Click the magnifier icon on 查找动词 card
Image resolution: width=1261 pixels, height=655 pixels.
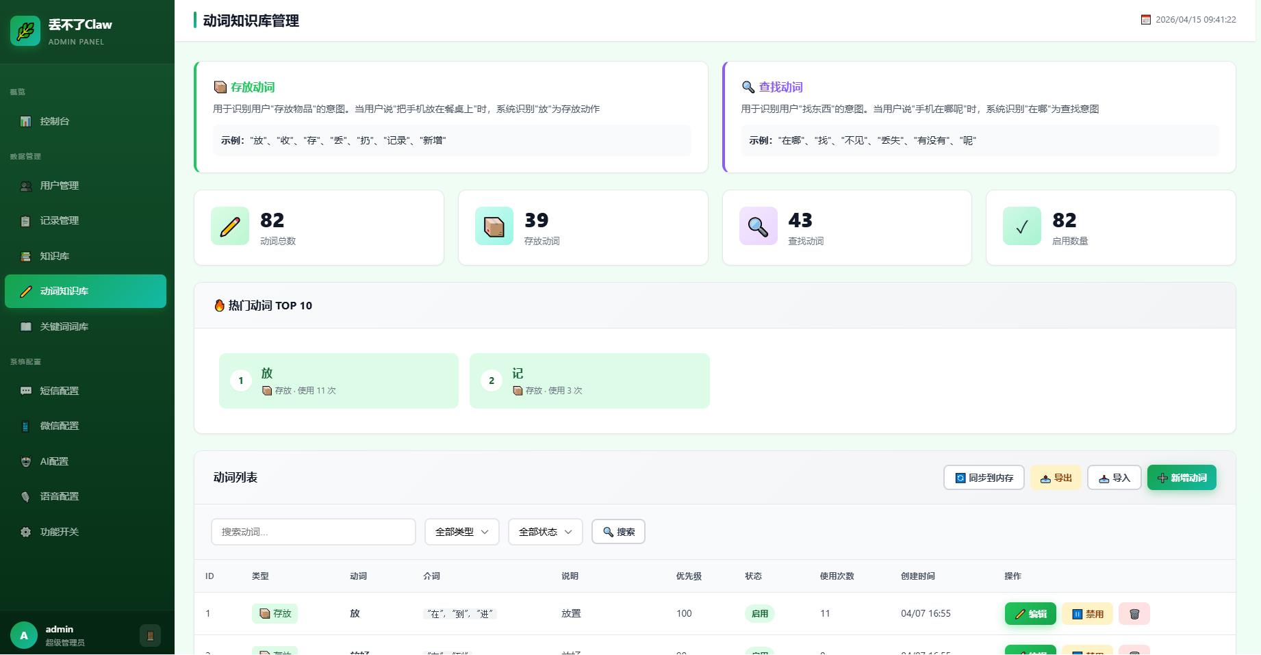point(758,226)
